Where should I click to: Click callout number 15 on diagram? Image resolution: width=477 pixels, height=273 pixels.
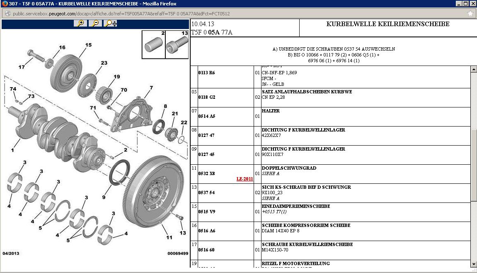[88, 45]
